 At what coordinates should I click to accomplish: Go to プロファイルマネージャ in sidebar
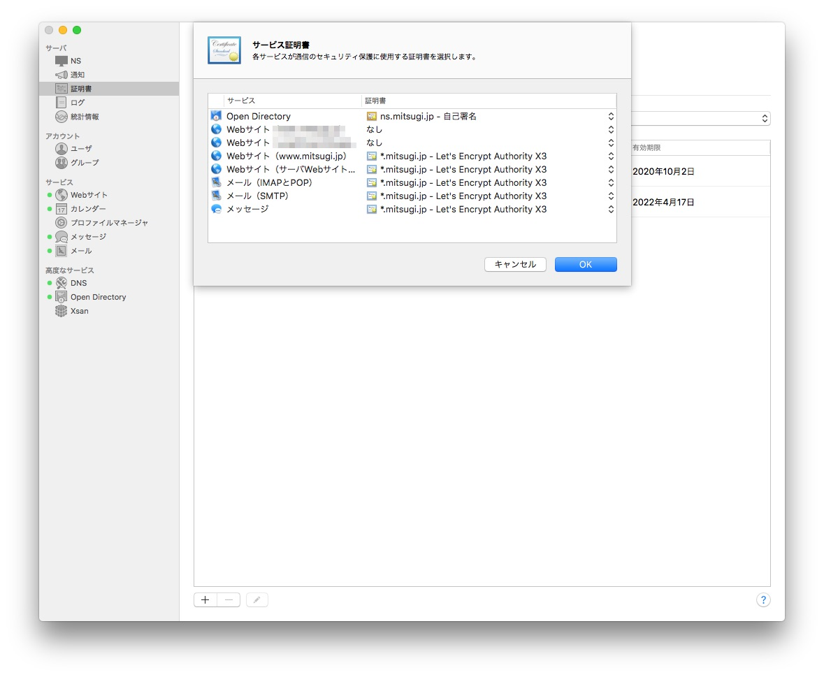[108, 223]
